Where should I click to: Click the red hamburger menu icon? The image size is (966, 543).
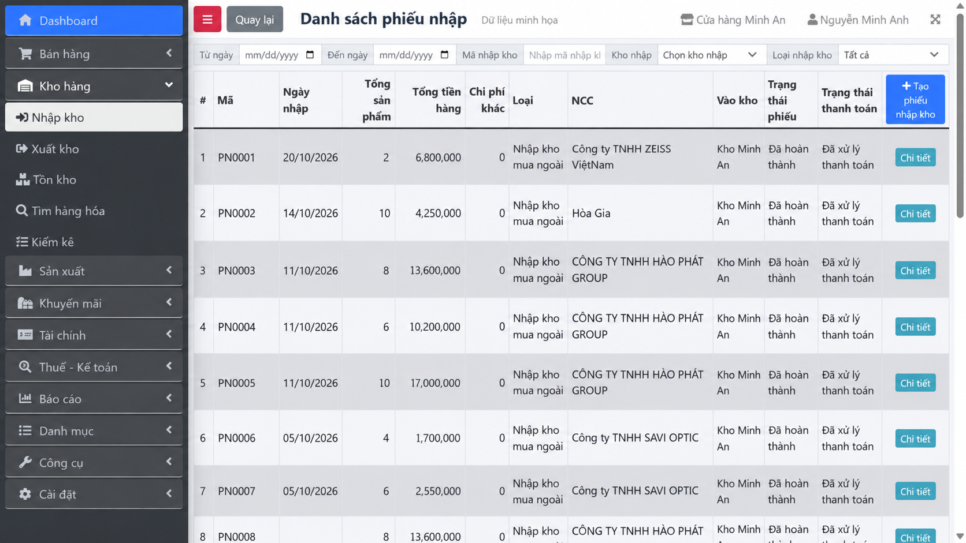[x=207, y=20]
